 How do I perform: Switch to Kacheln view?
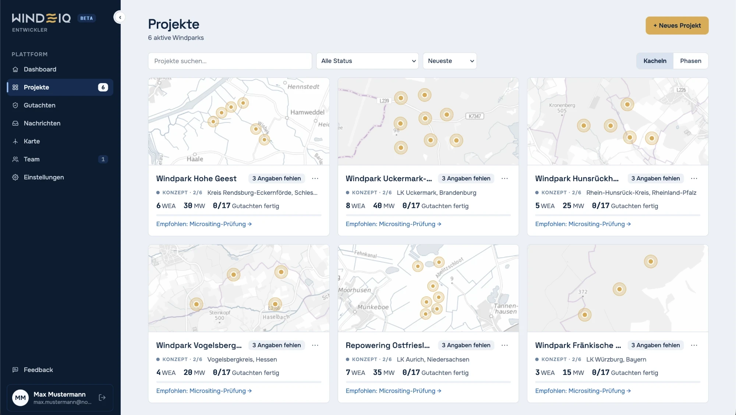coord(655,61)
